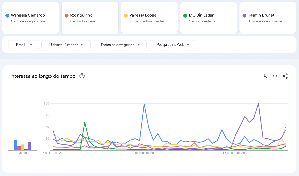Select the Vanessa Lopes term card
Screen dimensions: 299x176
tap(149, 18)
